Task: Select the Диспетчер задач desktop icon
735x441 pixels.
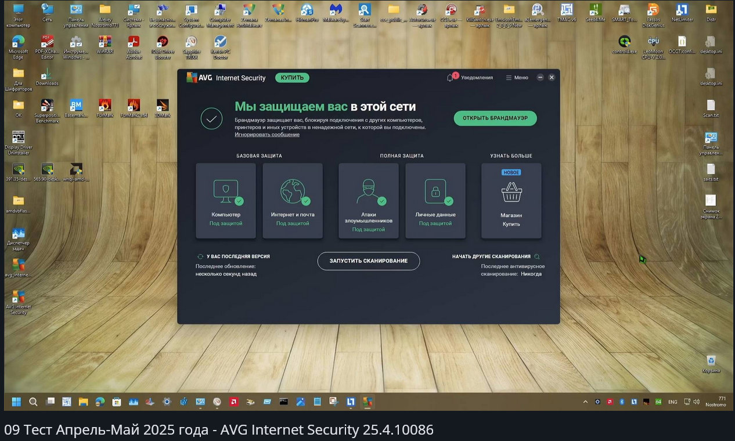Action: [x=19, y=239]
